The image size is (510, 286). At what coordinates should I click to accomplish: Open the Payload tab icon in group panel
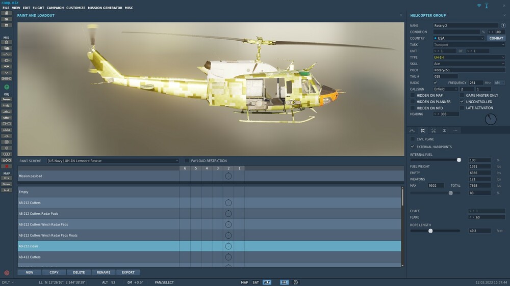pos(423,131)
